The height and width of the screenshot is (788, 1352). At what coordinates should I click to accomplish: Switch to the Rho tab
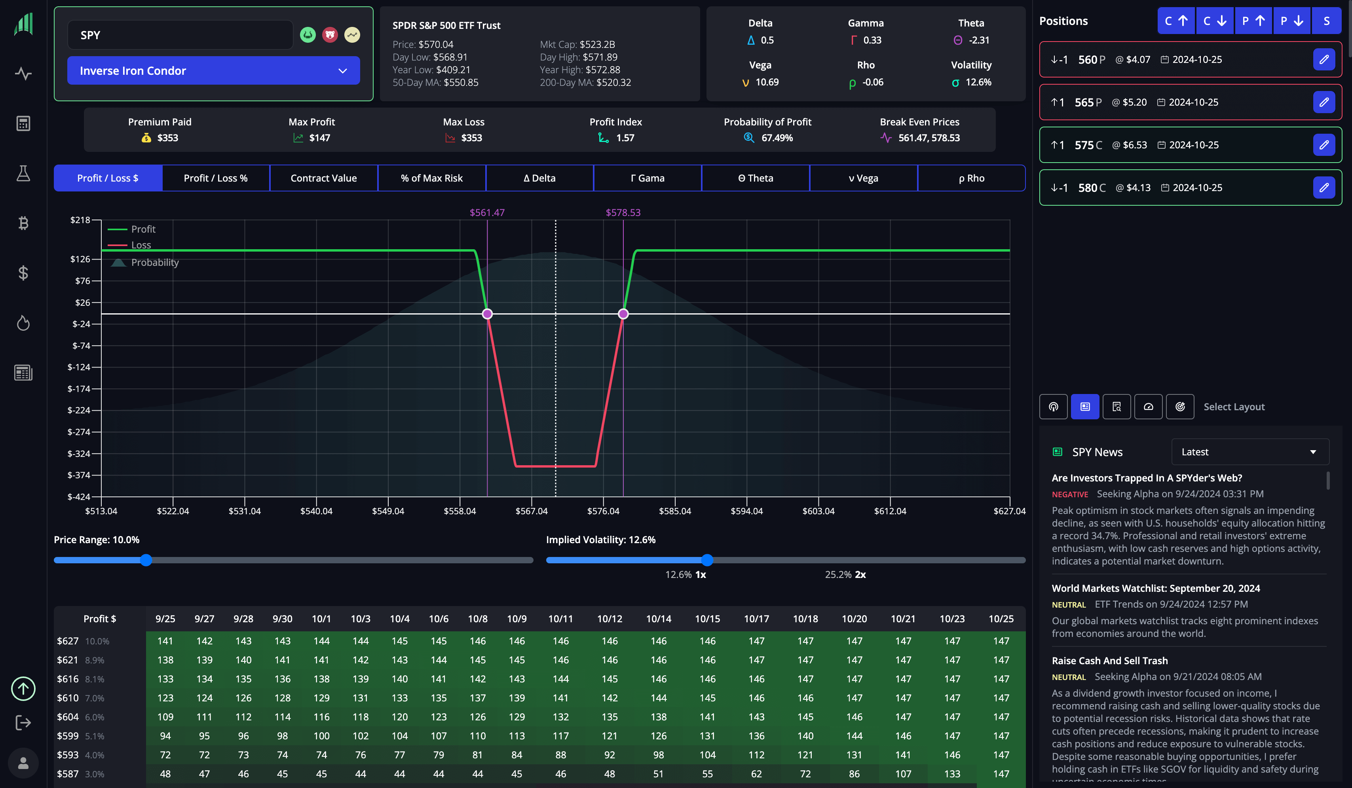point(971,178)
